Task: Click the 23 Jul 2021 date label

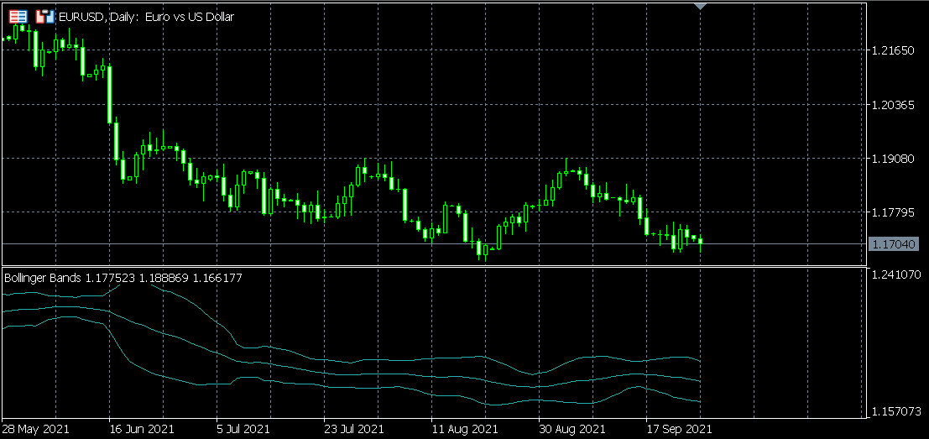Action: point(355,428)
